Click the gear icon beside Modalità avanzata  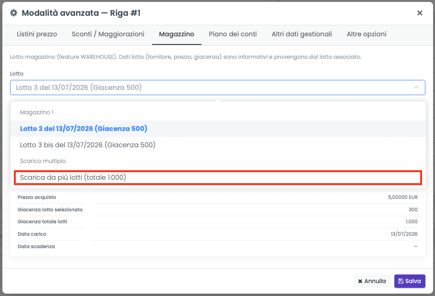pos(13,13)
